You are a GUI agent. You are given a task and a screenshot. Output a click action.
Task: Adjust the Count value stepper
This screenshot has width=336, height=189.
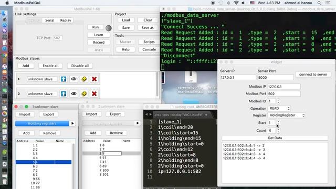[x=278, y=131]
